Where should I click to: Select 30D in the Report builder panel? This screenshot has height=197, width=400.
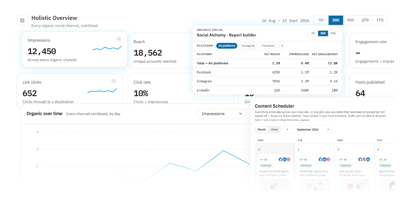click(x=323, y=33)
